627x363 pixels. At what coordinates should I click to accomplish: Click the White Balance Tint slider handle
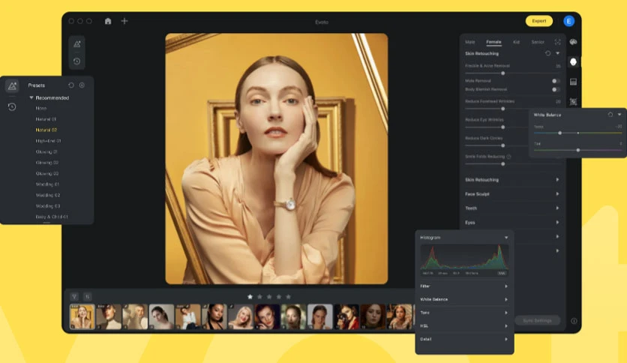point(578,150)
